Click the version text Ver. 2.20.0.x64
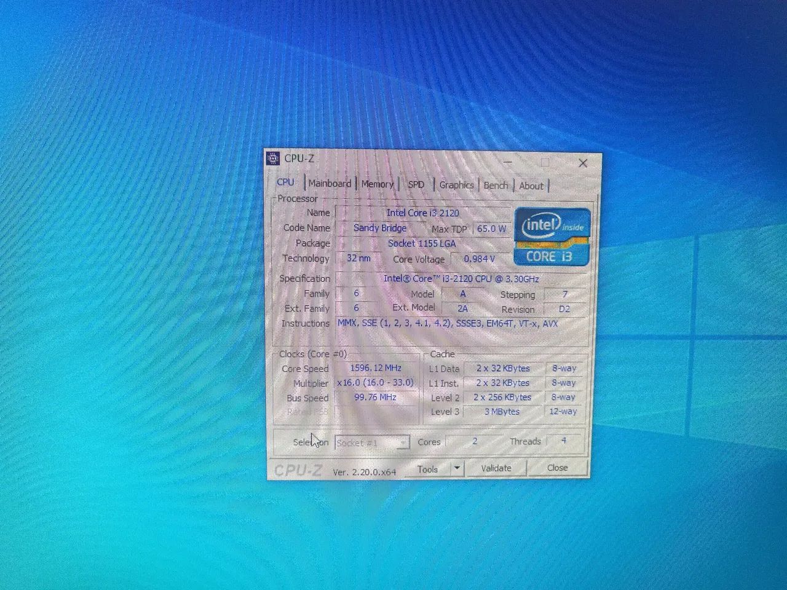This screenshot has height=590, width=787. [x=365, y=472]
